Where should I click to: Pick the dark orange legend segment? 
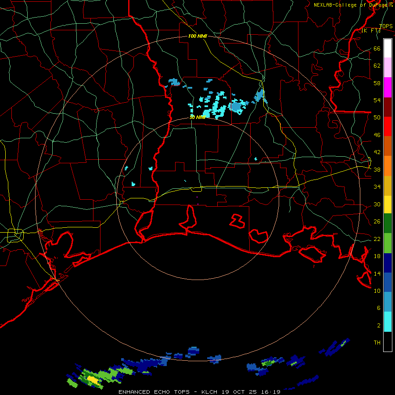pyautogui.click(x=388, y=146)
